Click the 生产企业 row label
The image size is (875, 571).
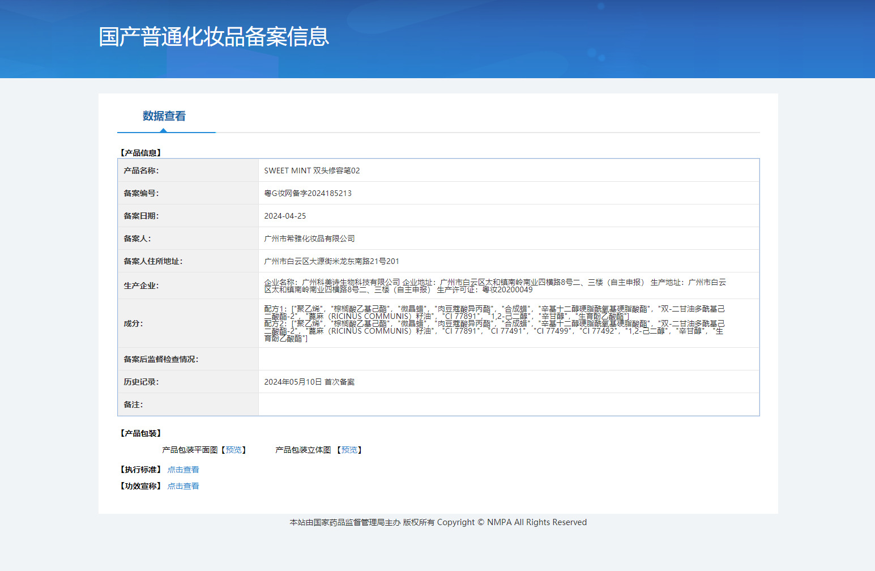[x=141, y=285]
